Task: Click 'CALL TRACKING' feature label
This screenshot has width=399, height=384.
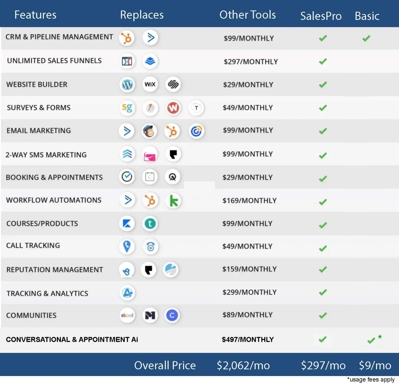Action: tap(33, 246)
